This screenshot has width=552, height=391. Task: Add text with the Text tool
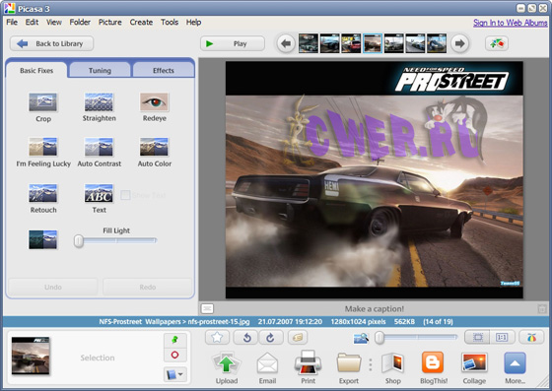tap(99, 193)
